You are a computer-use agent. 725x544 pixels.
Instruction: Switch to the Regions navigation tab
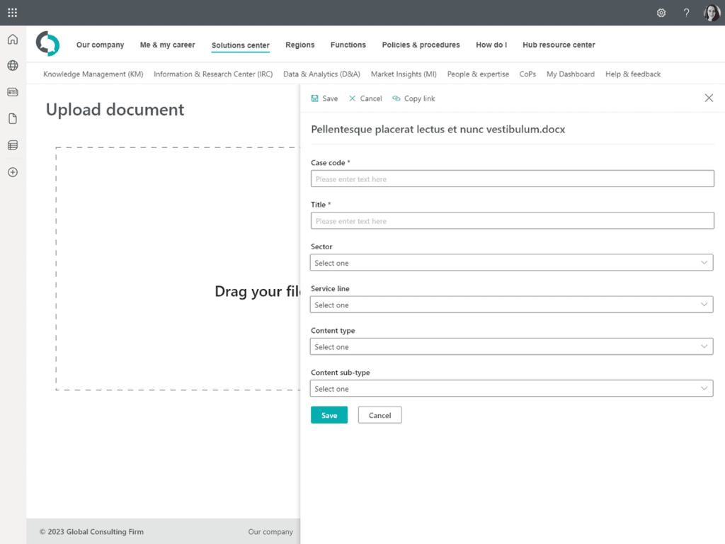tap(299, 45)
